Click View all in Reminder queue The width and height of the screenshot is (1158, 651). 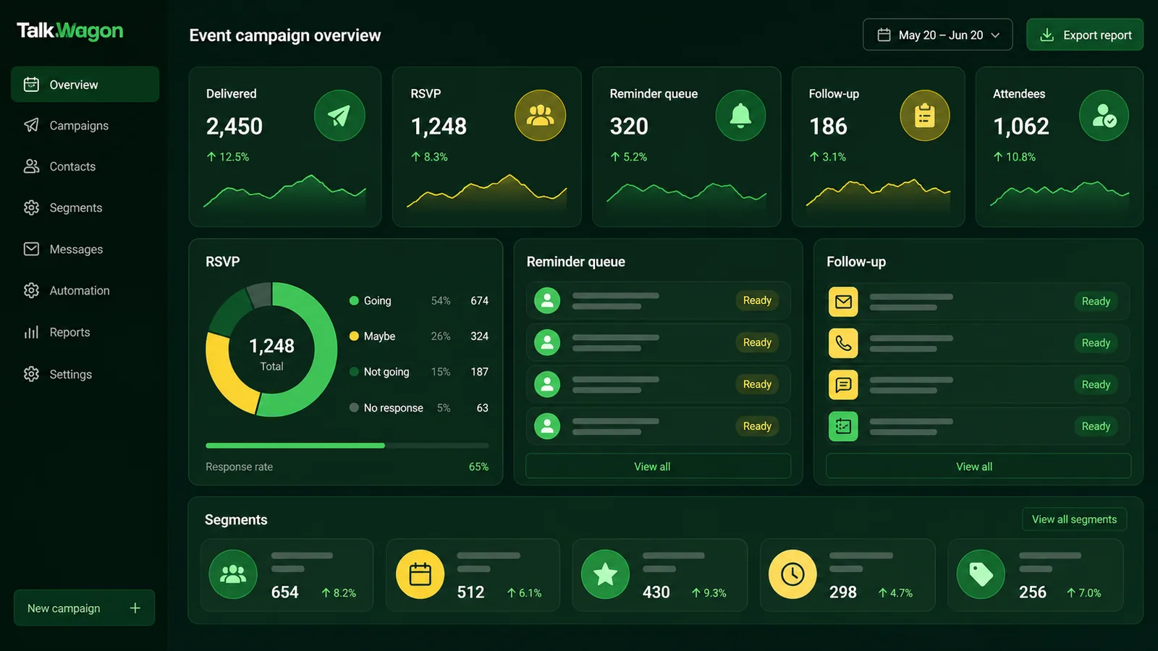click(658, 467)
